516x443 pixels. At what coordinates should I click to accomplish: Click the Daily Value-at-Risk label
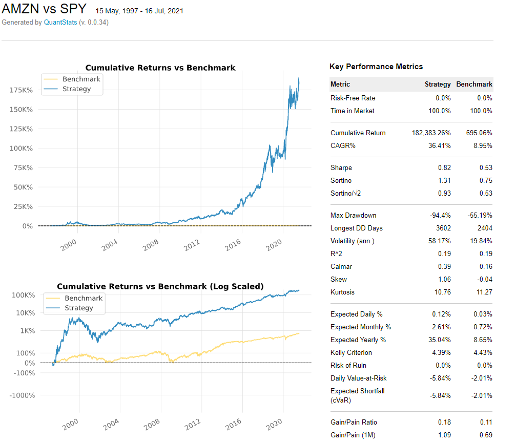tap(358, 378)
